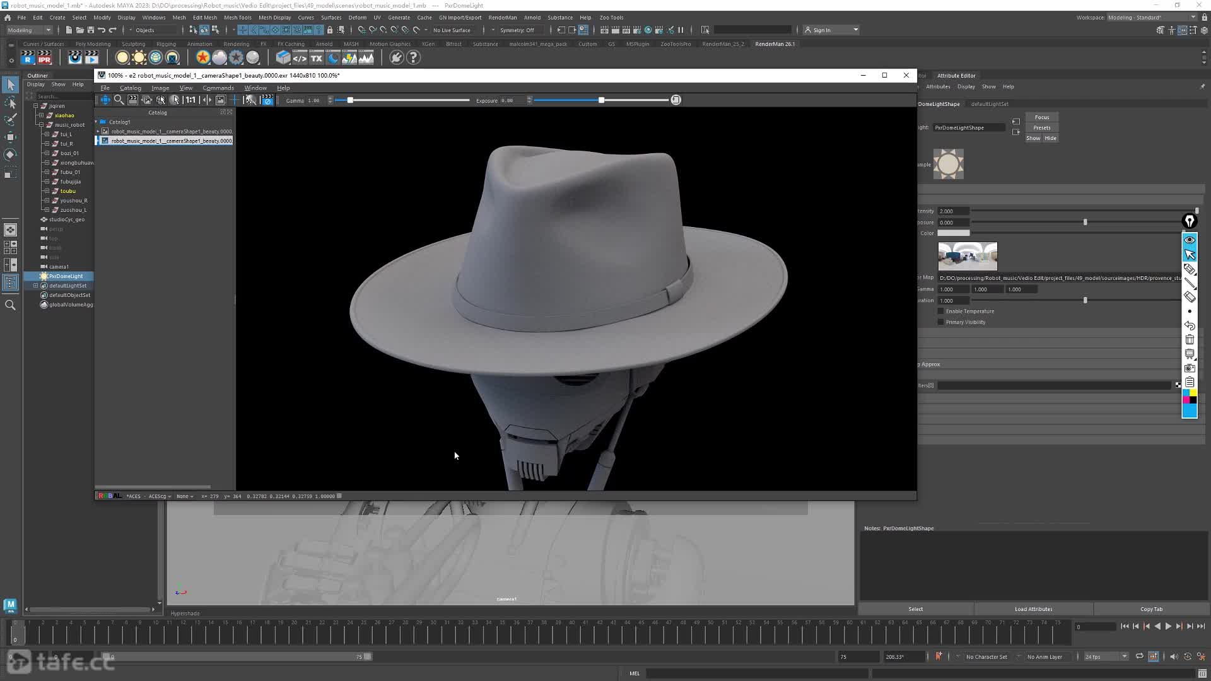Open the Commands menu in It window
1211x681 pixels.
[218, 88]
